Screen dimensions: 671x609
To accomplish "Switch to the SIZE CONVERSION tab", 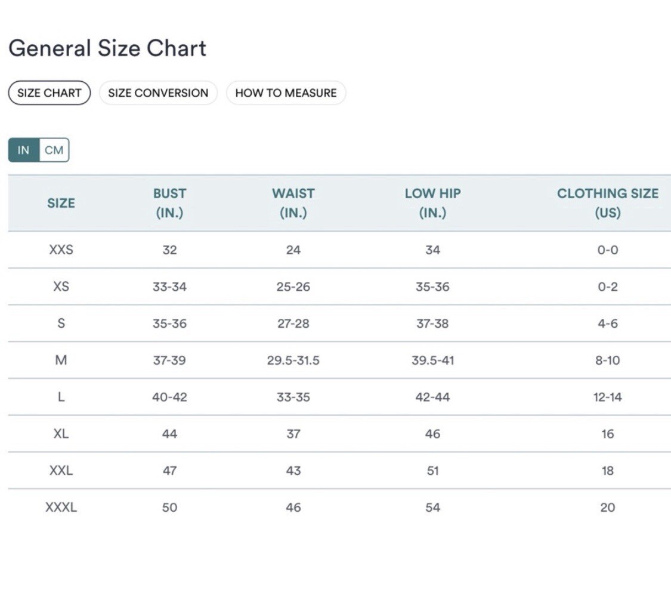I will tap(158, 93).
